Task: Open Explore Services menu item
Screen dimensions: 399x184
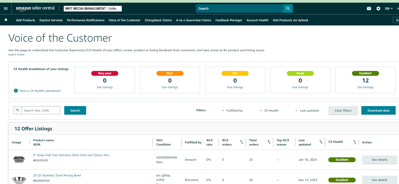Action: click(x=51, y=20)
